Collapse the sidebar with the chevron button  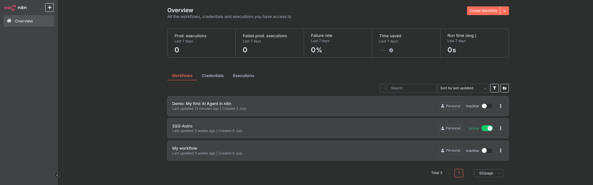coord(57,175)
